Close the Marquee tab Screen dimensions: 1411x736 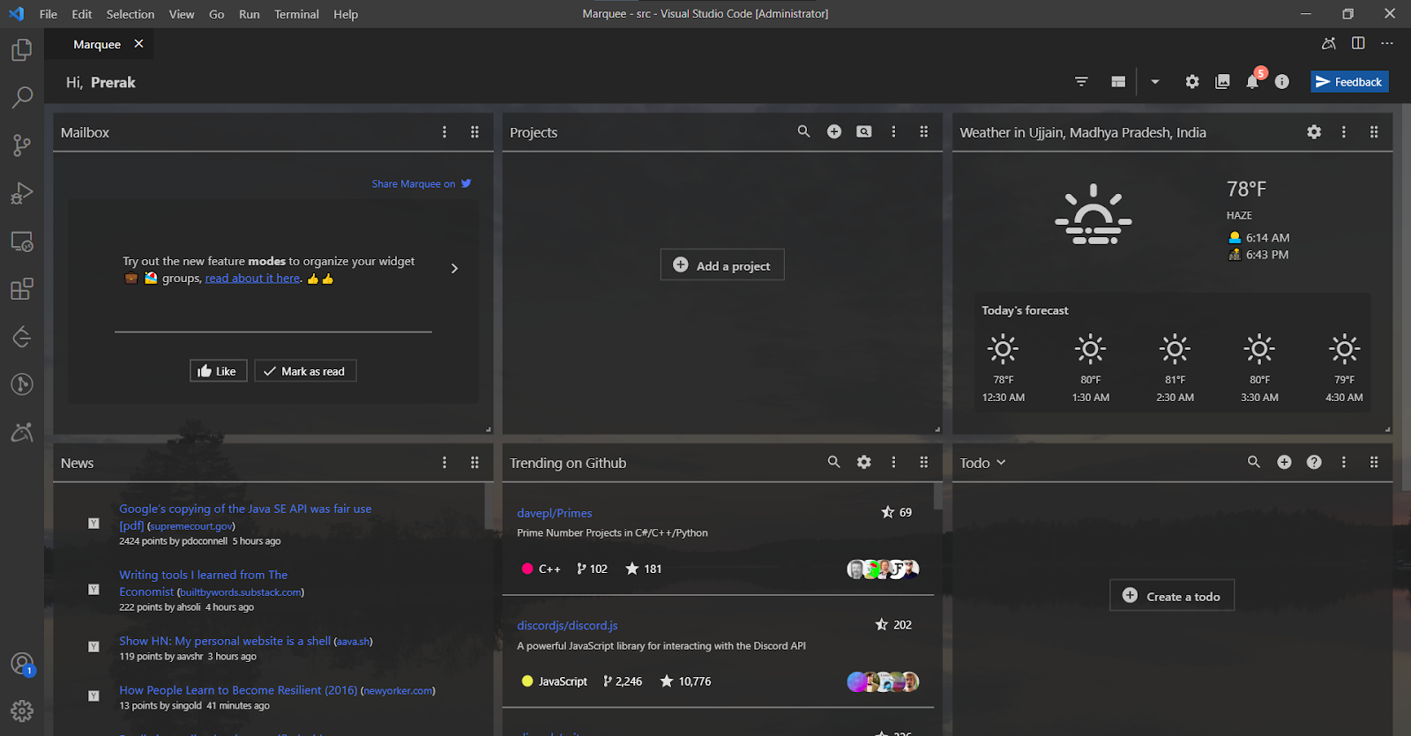(x=138, y=43)
